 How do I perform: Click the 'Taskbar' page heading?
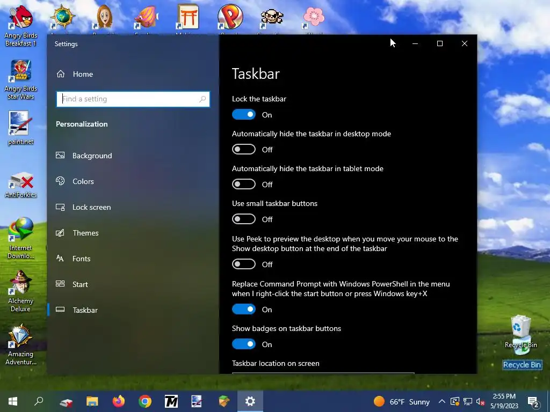pos(256,74)
